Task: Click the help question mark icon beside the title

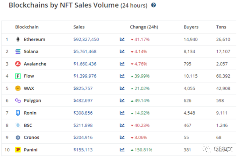Action: tap(153, 5)
